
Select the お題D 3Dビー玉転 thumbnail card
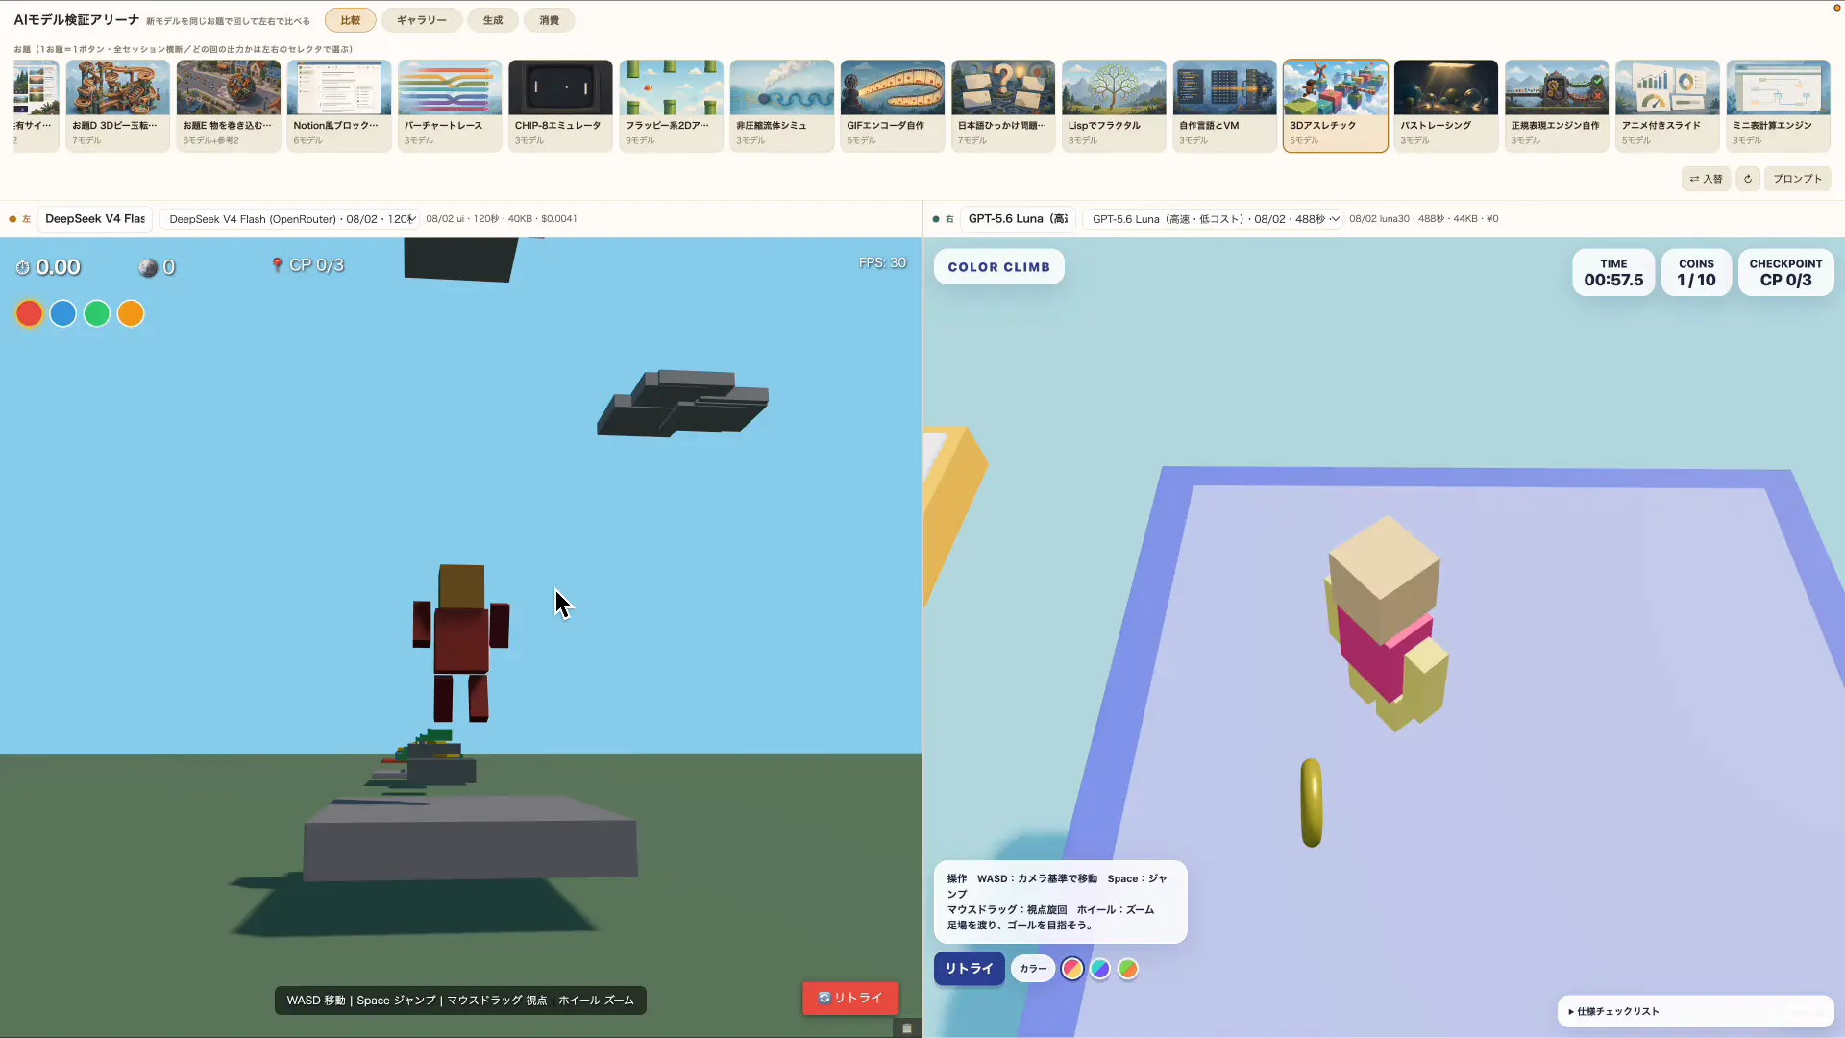118,106
